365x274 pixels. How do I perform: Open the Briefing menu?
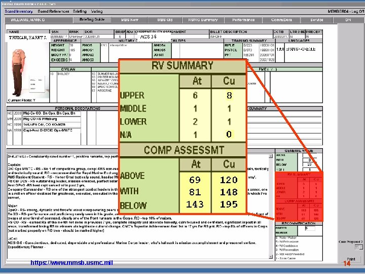tap(80, 11)
